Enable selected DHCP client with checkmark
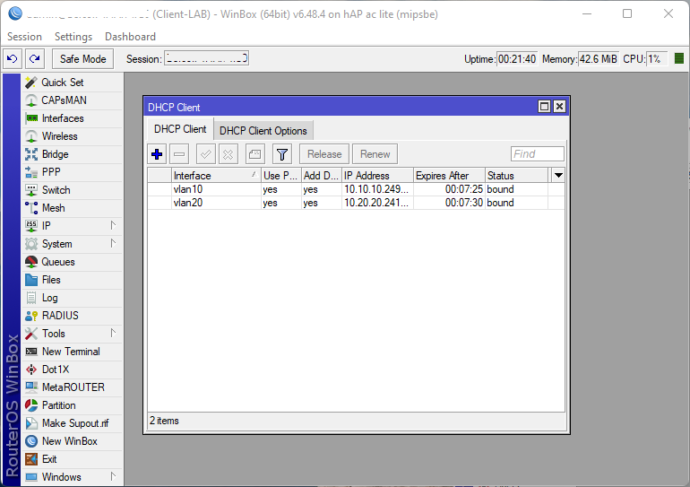The width and height of the screenshot is (690, 487). 205,154
